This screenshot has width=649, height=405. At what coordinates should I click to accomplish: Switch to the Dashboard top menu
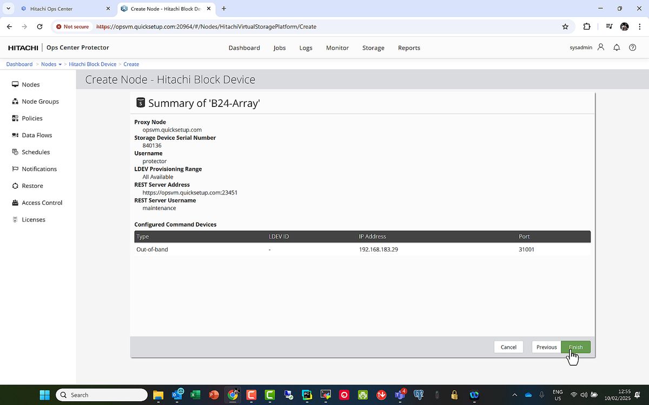pos(244,48)
